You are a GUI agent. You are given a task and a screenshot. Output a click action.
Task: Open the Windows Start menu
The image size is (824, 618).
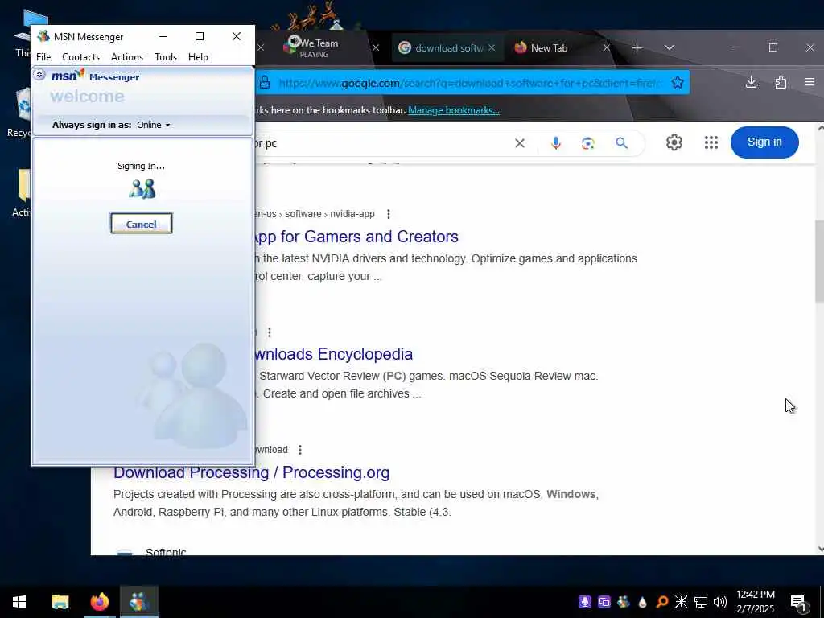coord(19,602)
